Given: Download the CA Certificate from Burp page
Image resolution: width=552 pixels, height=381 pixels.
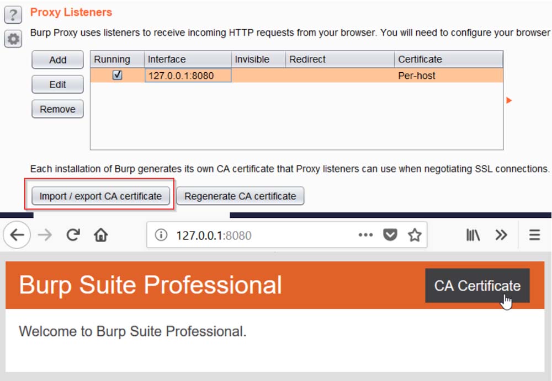Looking at the screenshot, I should click(x=477, y=286).
